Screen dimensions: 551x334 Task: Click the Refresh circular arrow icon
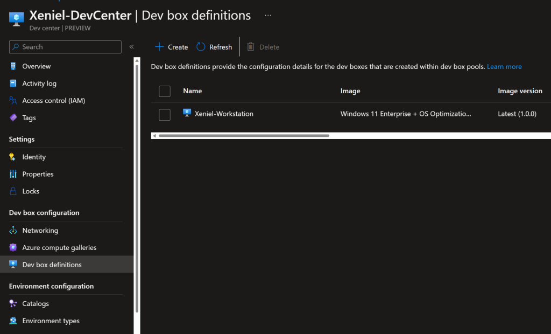[201, 47]
